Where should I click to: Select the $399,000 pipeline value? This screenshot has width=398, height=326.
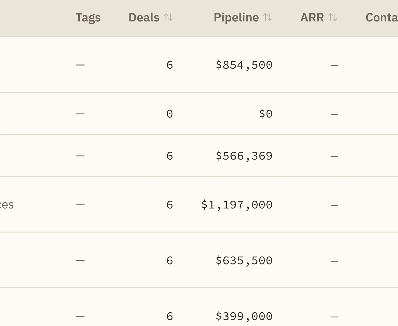[244, 316]
